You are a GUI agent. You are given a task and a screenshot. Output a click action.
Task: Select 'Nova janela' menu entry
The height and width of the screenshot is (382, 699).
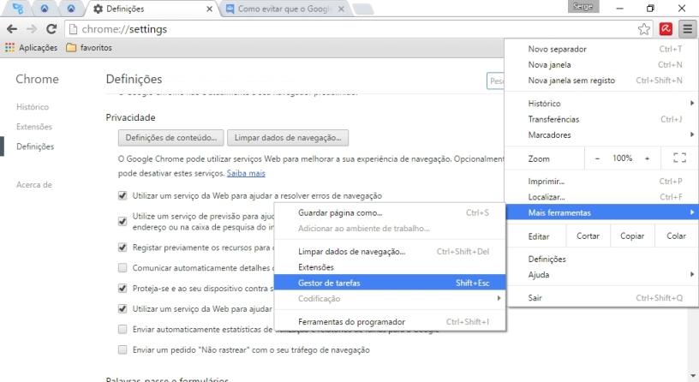click(601, 64)
